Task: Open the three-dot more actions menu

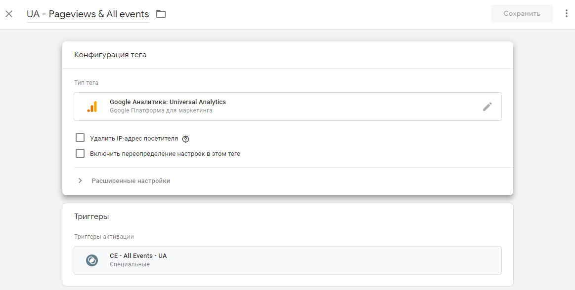Action: [566, 14]
